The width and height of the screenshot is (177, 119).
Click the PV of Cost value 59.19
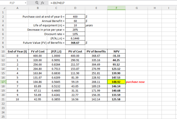click(x=75, y=82)
